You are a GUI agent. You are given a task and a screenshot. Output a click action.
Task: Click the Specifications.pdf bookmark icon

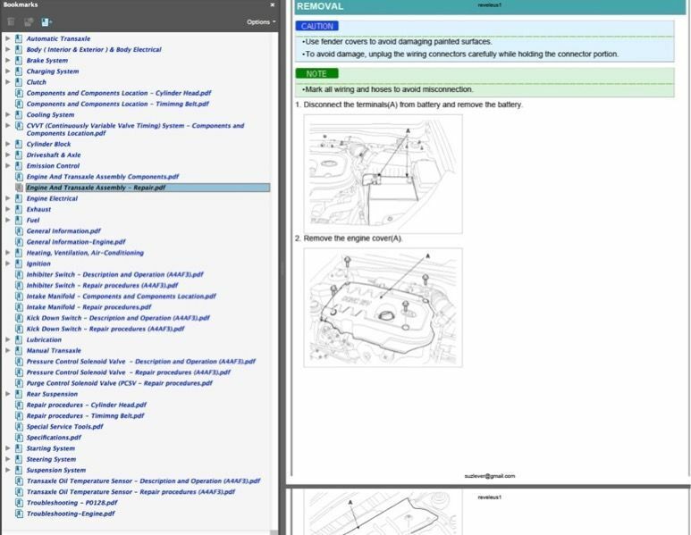click(x=19, y=438)
